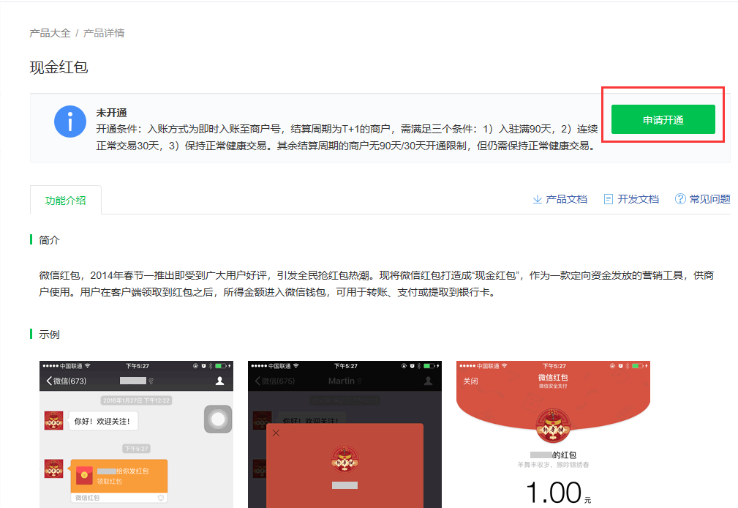Click the 微信红包 title in third example
738x508 pixels.
tap(553, 378)
